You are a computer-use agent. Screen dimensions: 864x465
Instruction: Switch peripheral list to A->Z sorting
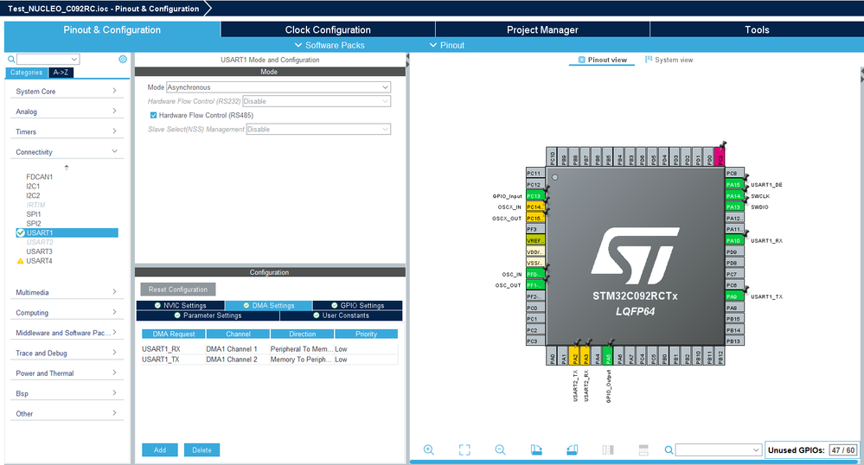[61, 73]
